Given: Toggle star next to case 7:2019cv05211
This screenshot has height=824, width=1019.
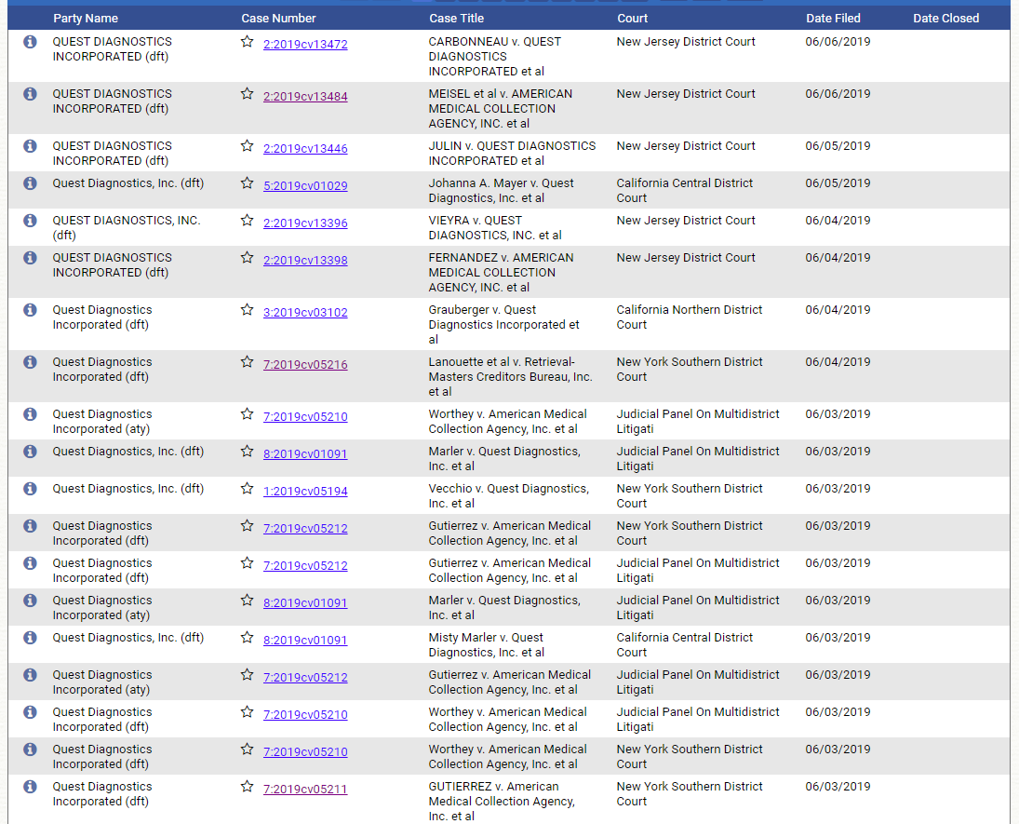Looking at the screenshot, I should 247,786.
